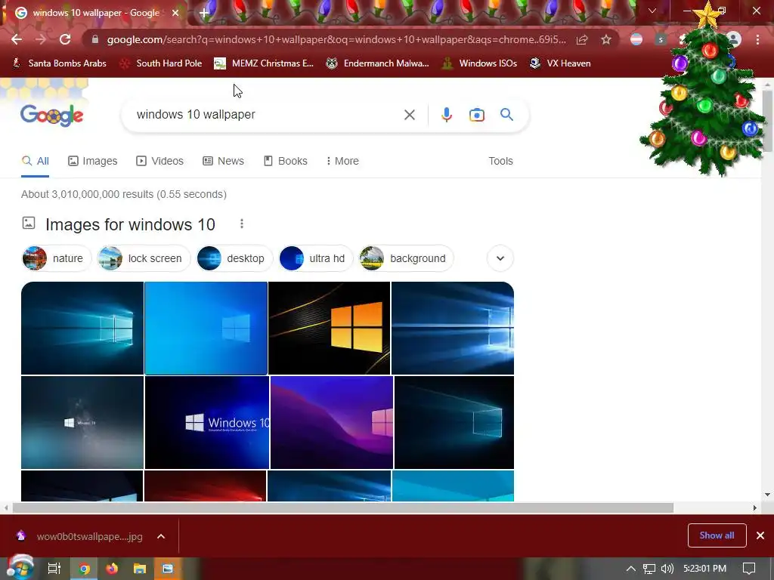Bookmark this page with the star icon
The width and height of the screenshot is (774, 580).
point(606,39)
